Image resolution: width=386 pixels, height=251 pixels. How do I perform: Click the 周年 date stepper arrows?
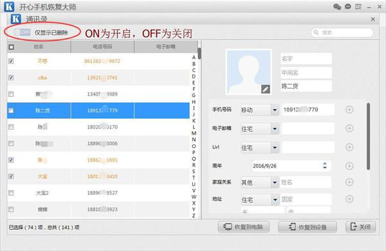325,166
